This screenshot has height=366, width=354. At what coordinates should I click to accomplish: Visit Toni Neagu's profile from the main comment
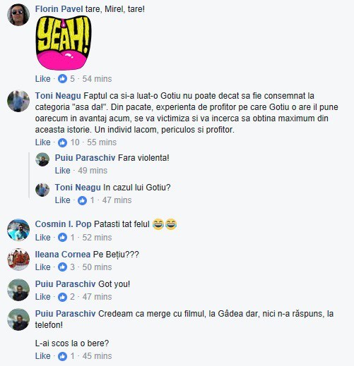[x=58, y=96]
